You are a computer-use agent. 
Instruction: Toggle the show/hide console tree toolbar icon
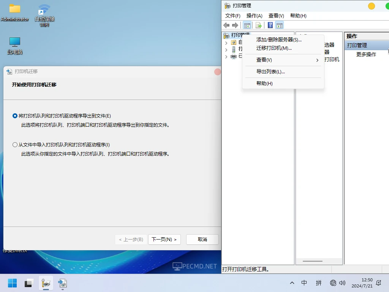(247, 25)
